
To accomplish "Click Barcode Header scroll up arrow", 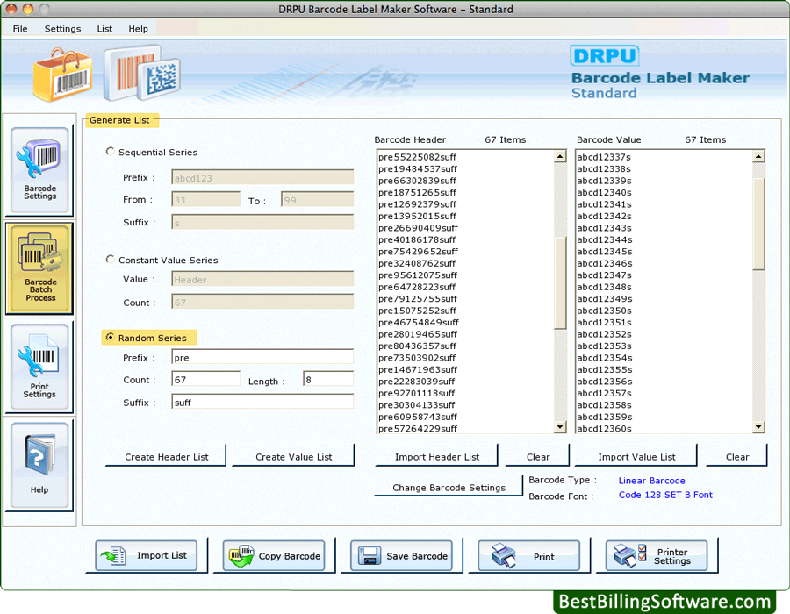I will (560, 156).
